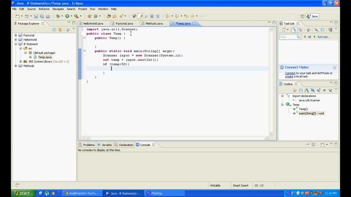The image size is (351, 197).
Task: Collapse Temp class in Outline tree
Action: point(282,105)
